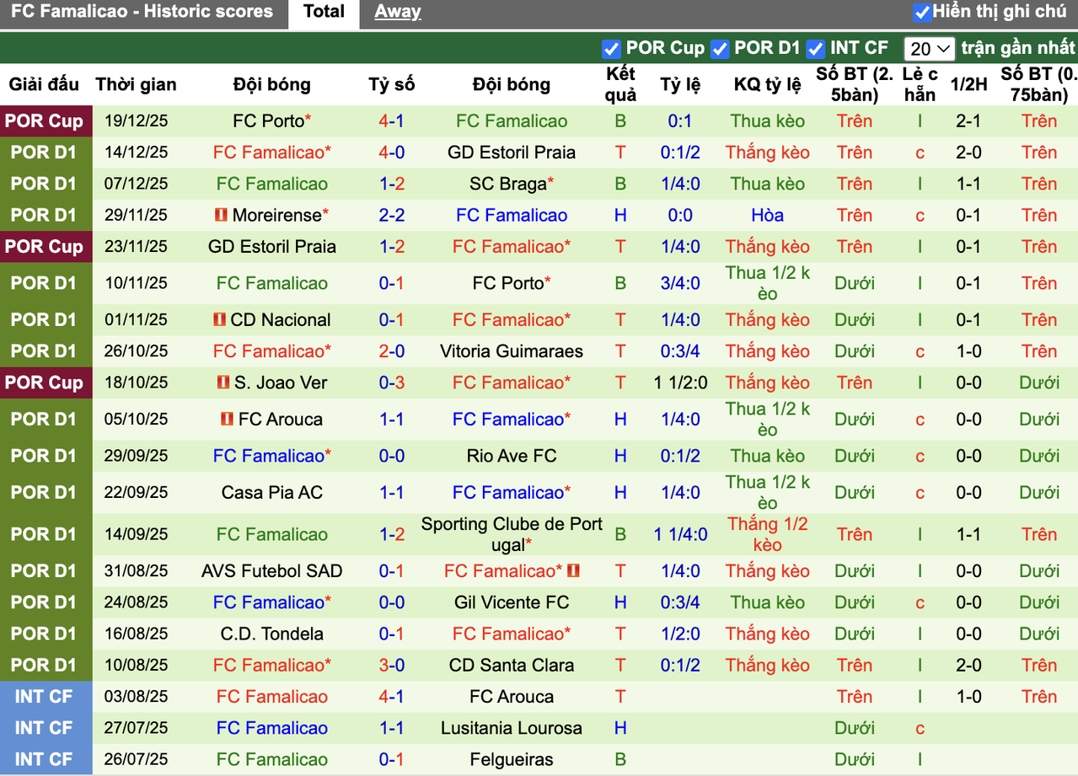Click the Kết quả column header

(621, 84)
